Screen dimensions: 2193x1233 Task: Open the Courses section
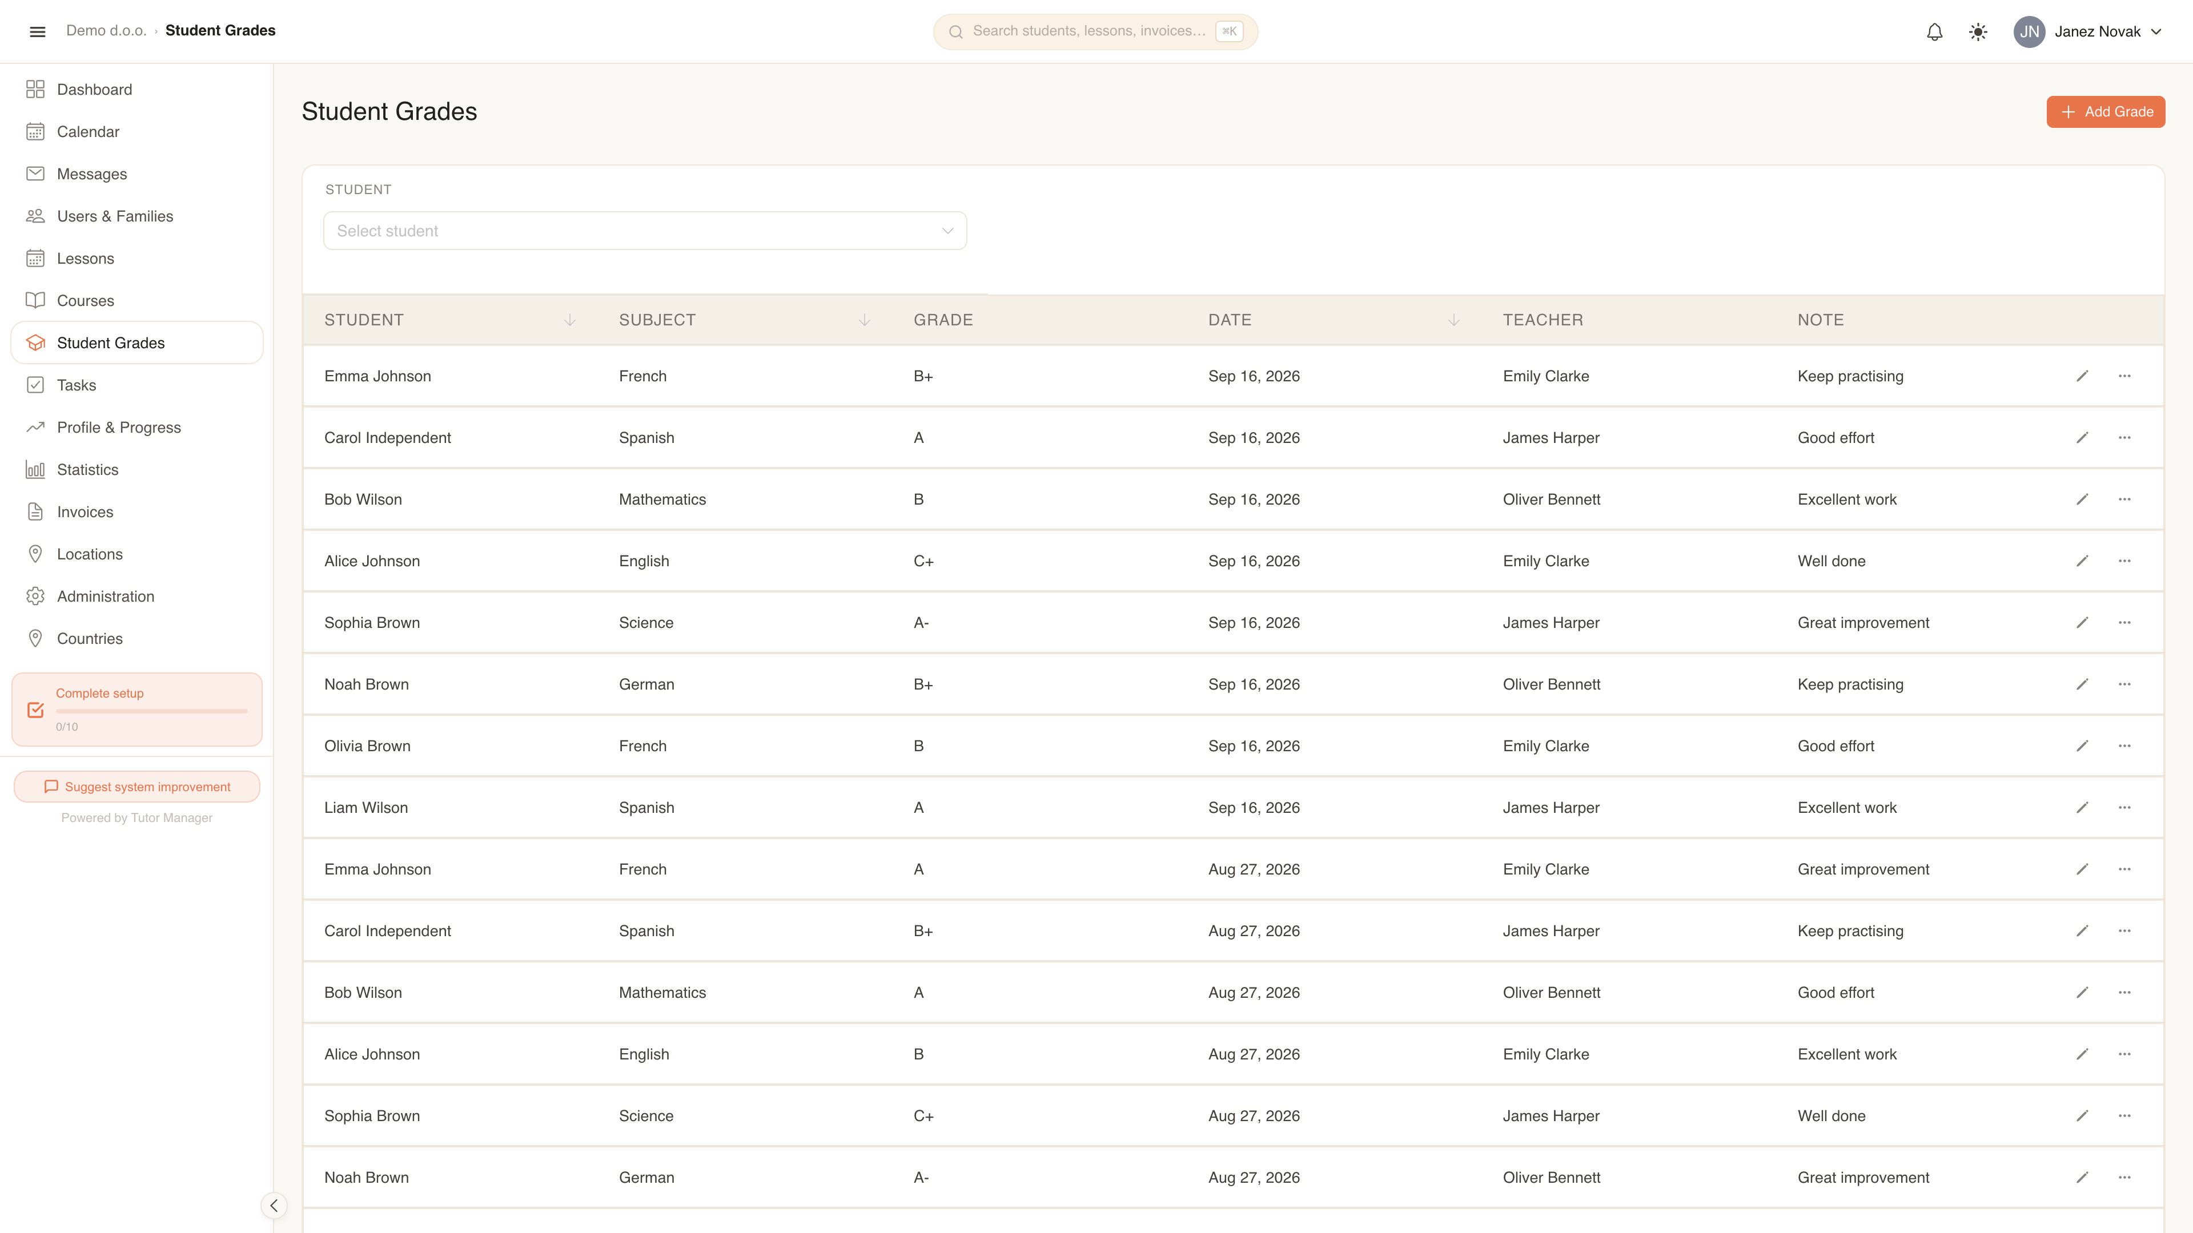(x=136, y=300)
